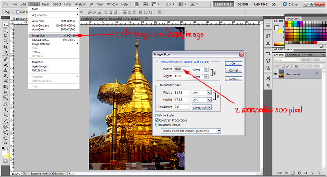Select the Background layer thumbnail

(282, 74)
